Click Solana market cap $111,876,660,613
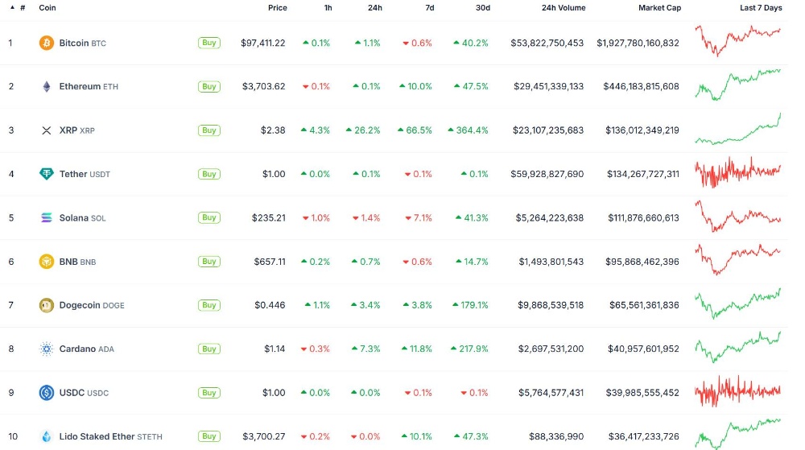805x450 pixels. click(x=643, y=218)
